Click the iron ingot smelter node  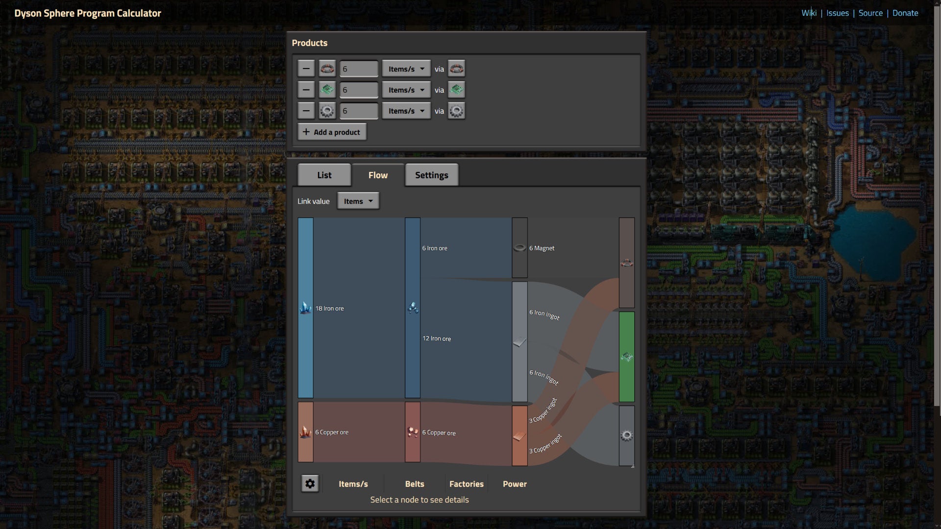tap(519, 340)
